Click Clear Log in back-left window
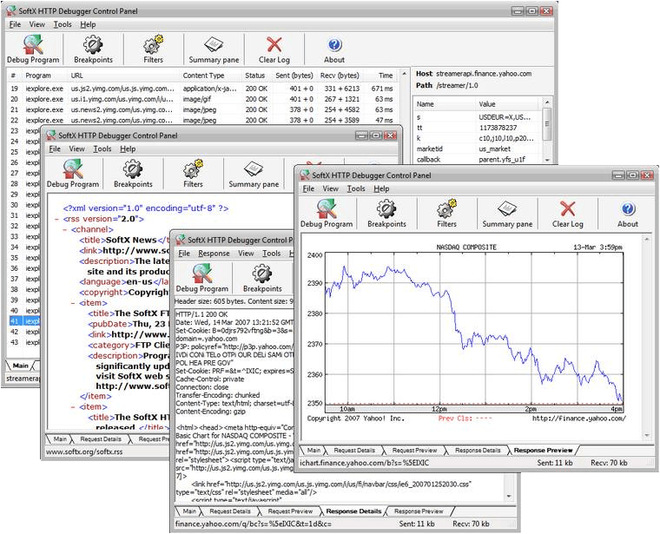 pos(274,49)
